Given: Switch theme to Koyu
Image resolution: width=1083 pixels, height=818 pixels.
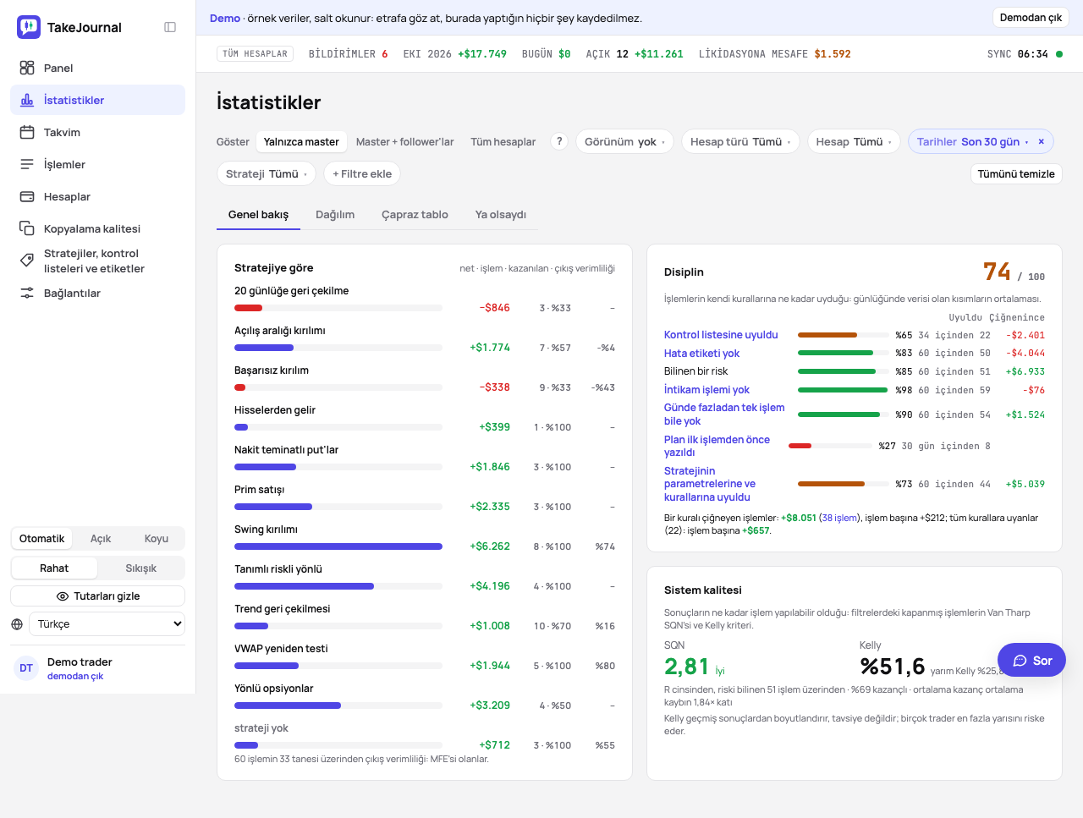Looking at the screenshot, I should click(x=157, y=539).
